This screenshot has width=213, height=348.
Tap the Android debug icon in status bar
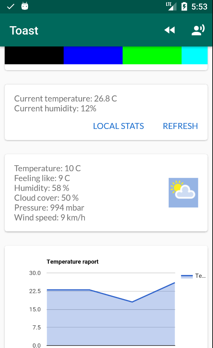pos(25,6)
